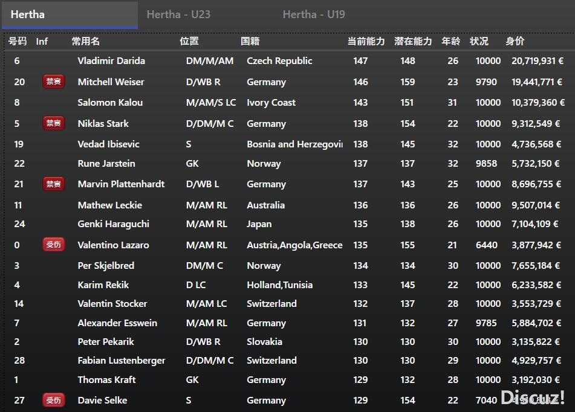This screenshot has width=575, height=412.
Task: Select player Per Skjelbred
Action: click(x=106, y=265)
